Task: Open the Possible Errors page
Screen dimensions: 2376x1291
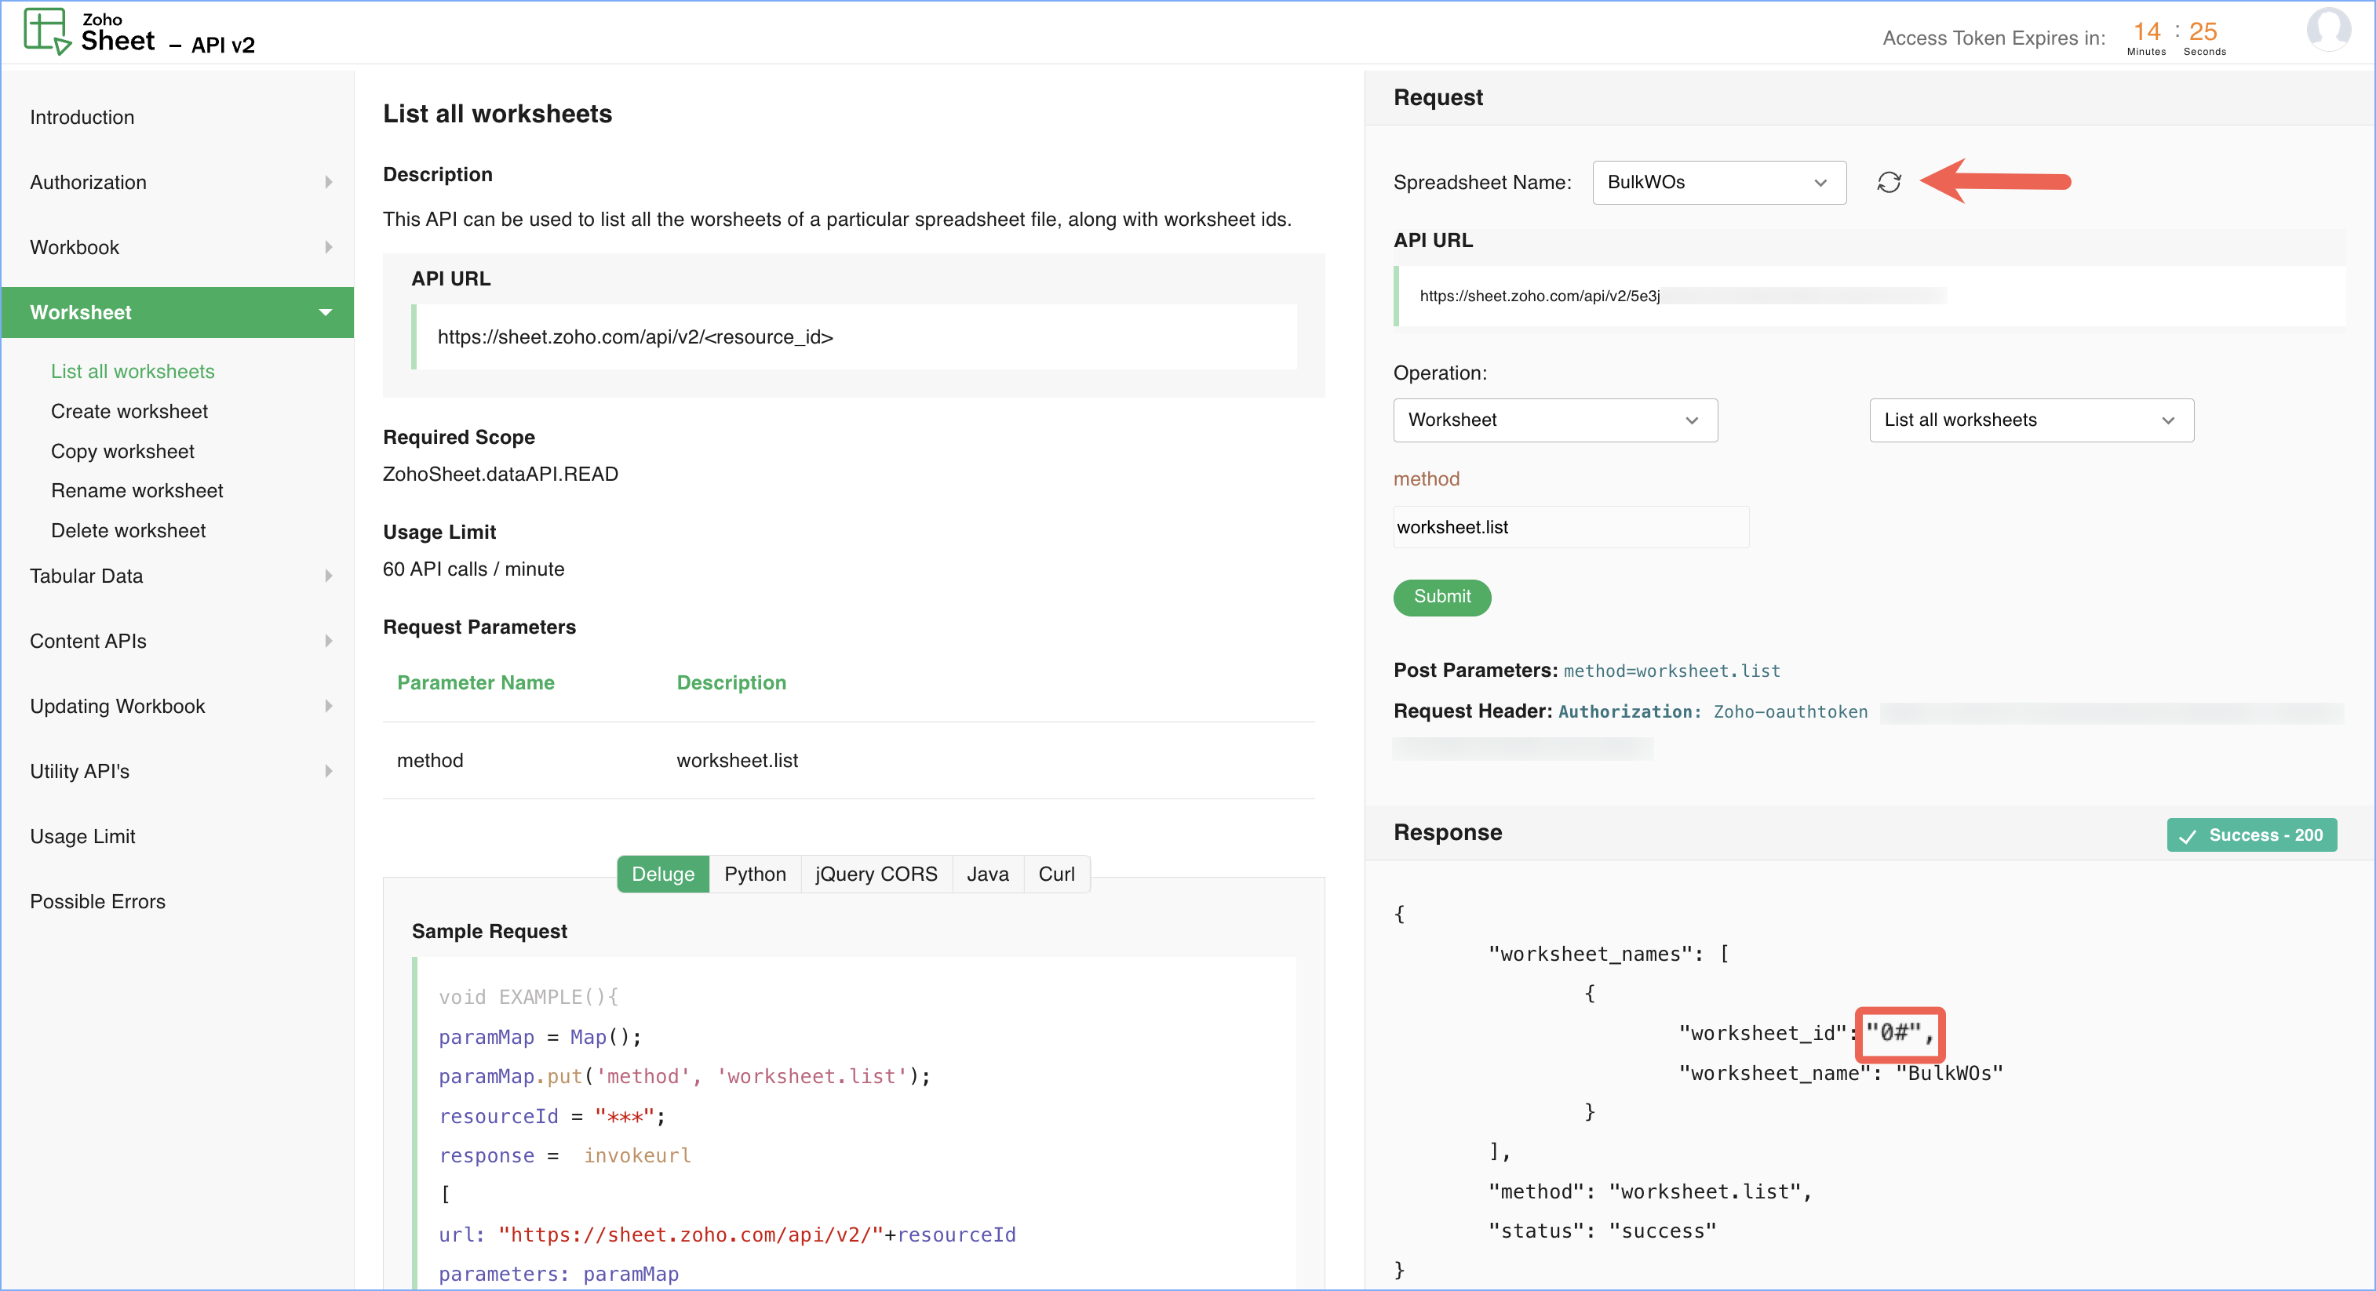Action: (98, 902)
